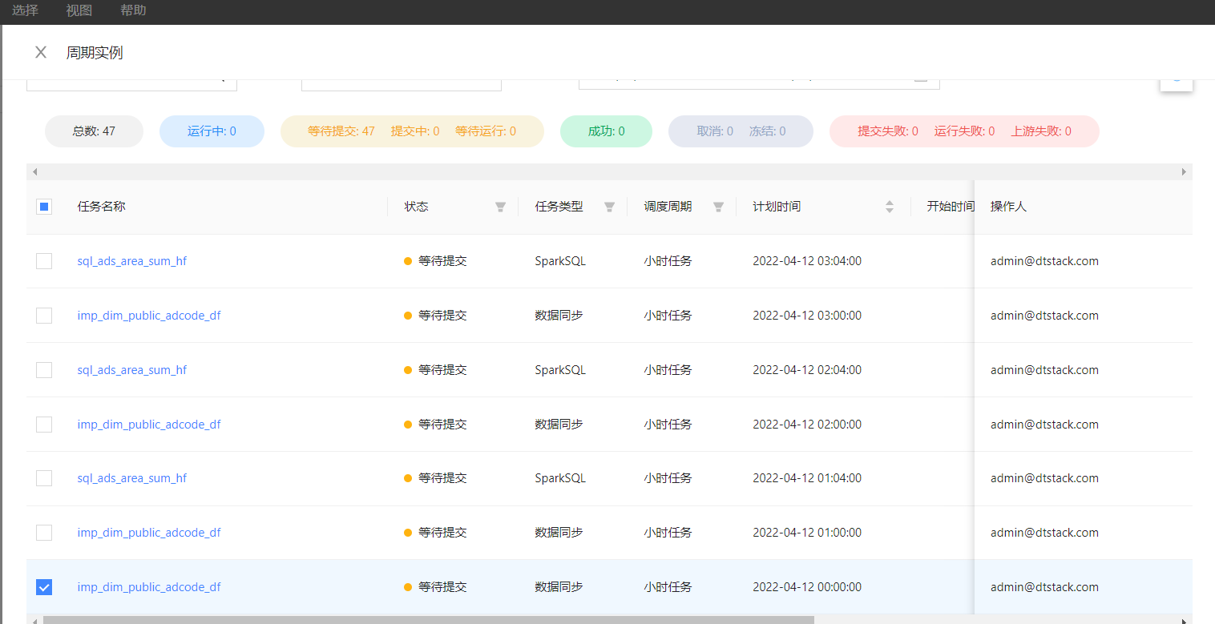Open the 帮助 menu
Viewport: 1215px width, 624px height.
point(133,10)
